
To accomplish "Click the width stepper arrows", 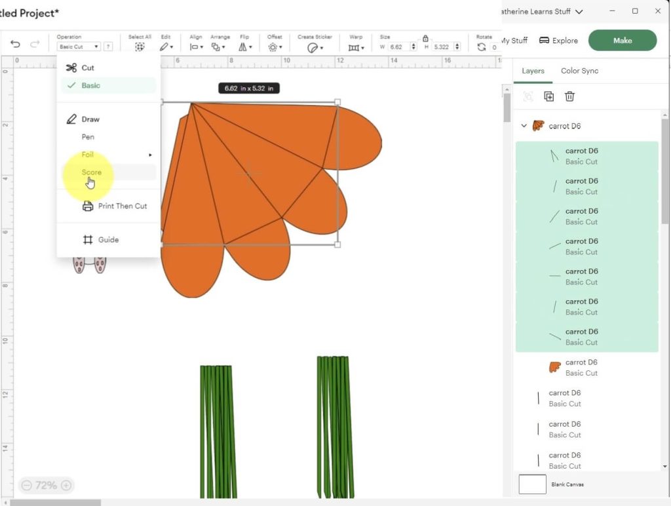I will (x=413, y=47).
